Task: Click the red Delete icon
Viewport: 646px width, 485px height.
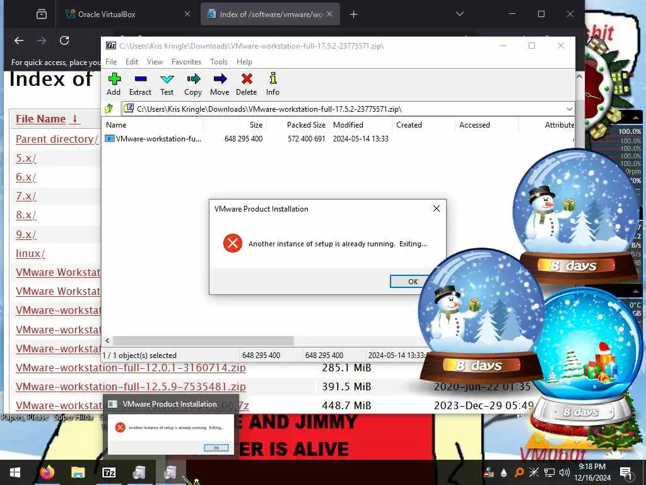Action: pyautogui.click(x=247, y=84)
